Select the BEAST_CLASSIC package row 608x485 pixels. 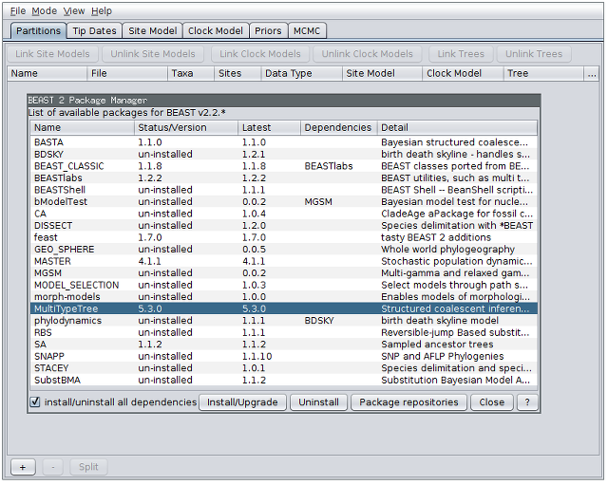pyautogui.click(x=284, y=166)
